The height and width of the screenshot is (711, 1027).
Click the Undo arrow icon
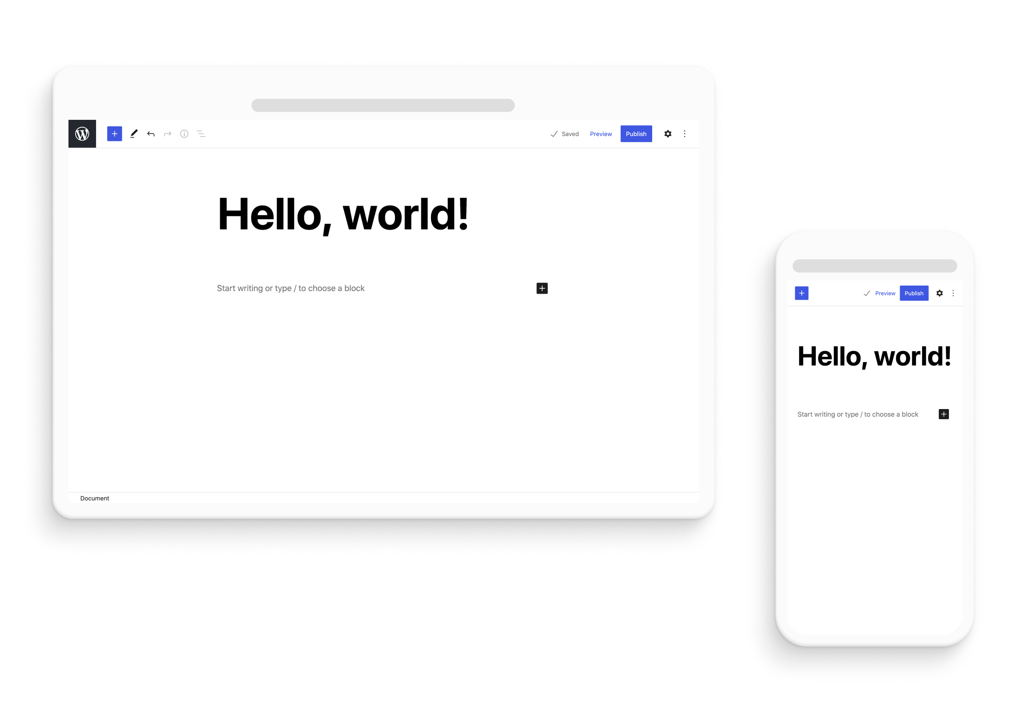pyautogui.click(x=151, y=133)
